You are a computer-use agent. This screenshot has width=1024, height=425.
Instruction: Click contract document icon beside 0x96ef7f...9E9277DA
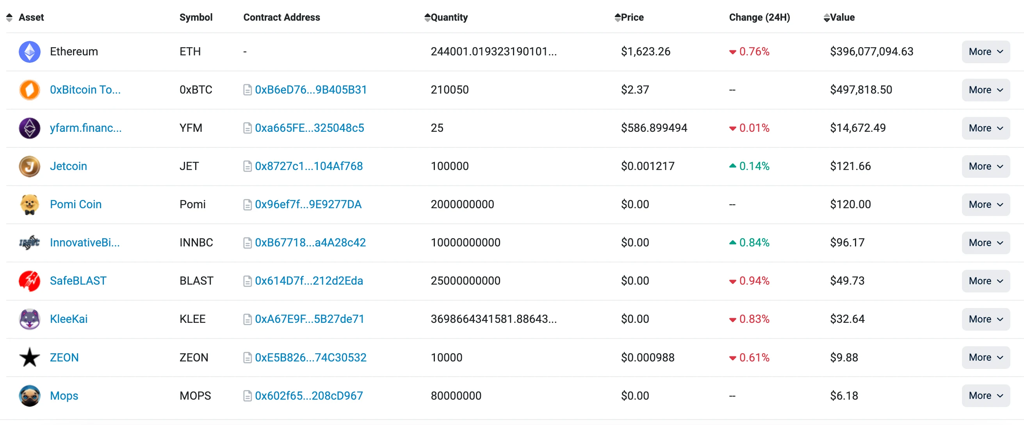pos(247,205)
